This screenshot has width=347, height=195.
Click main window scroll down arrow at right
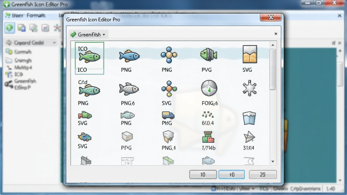340,180
